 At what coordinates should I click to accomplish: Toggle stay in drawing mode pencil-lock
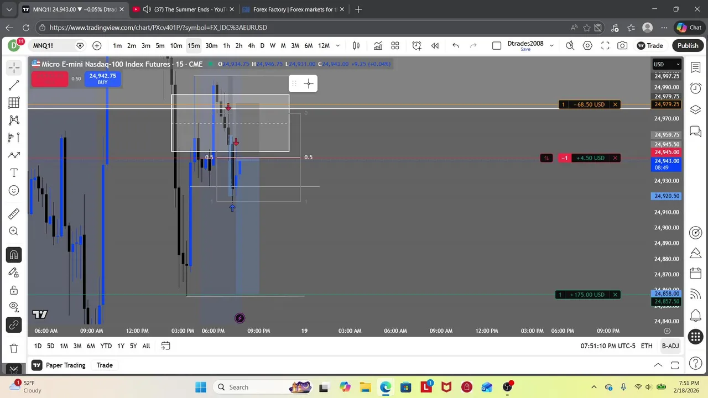click(14, 273)
